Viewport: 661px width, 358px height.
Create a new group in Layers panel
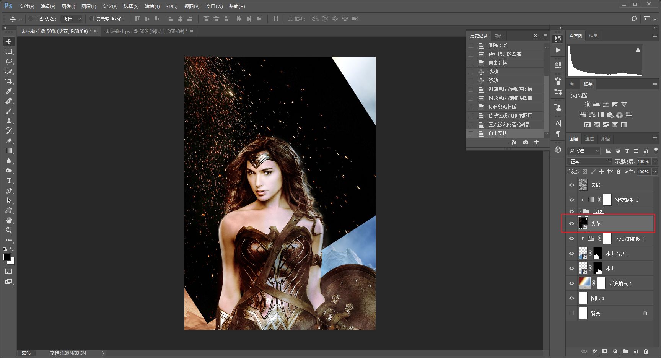(625, 351)
